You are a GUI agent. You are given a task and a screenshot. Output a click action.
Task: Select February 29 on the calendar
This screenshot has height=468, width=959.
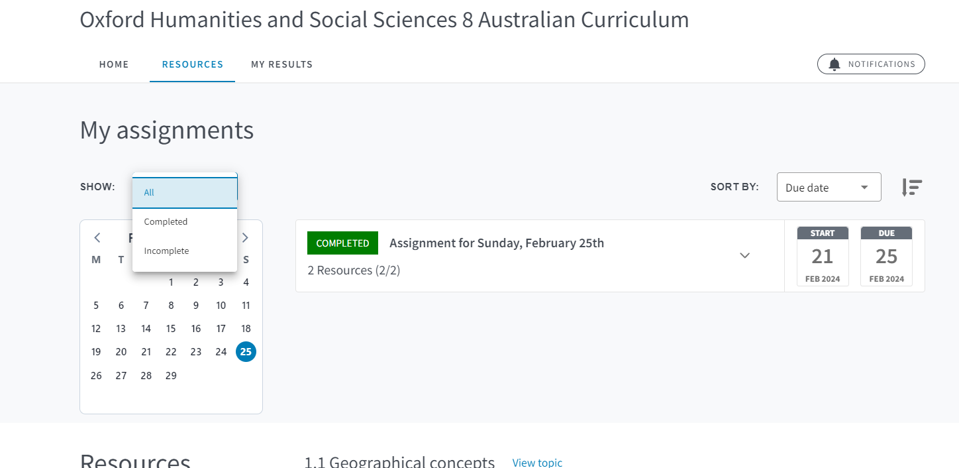pos(171,375)
